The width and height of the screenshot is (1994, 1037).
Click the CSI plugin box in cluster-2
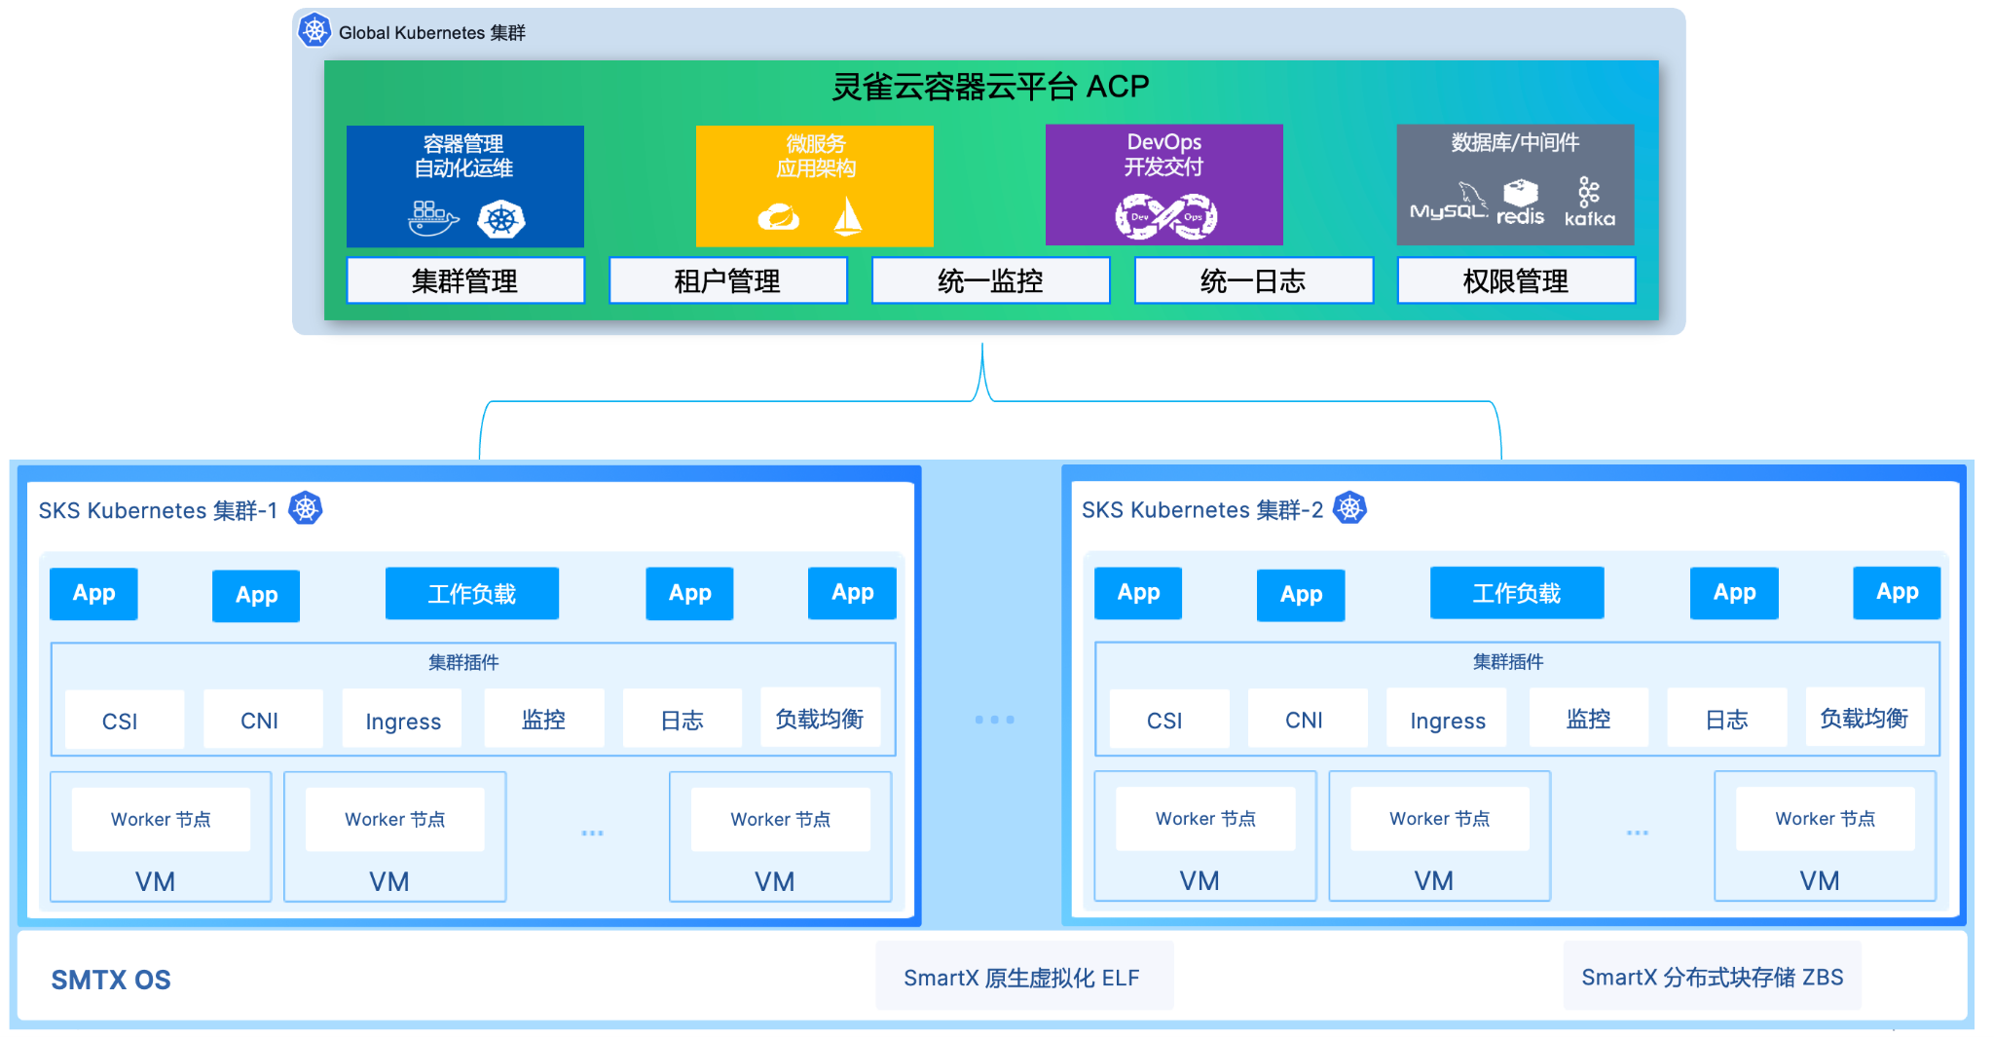pyautogui.click(x=1169, y=719)
